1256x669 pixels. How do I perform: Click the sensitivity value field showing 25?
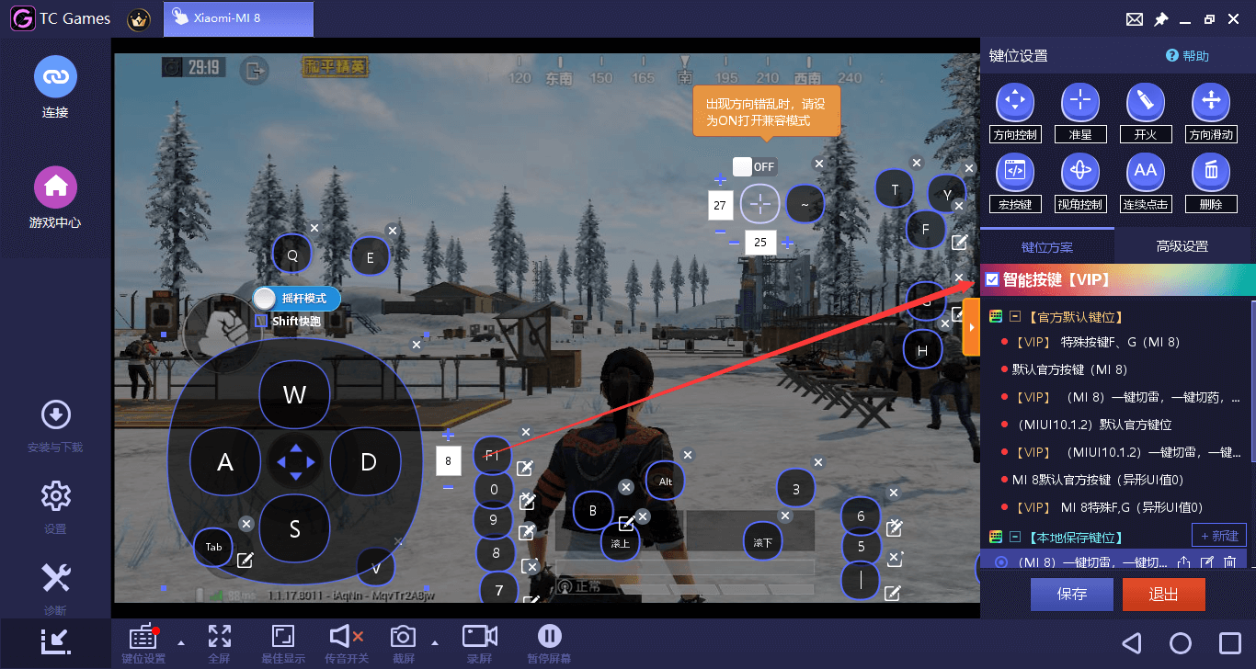[760, 243]
